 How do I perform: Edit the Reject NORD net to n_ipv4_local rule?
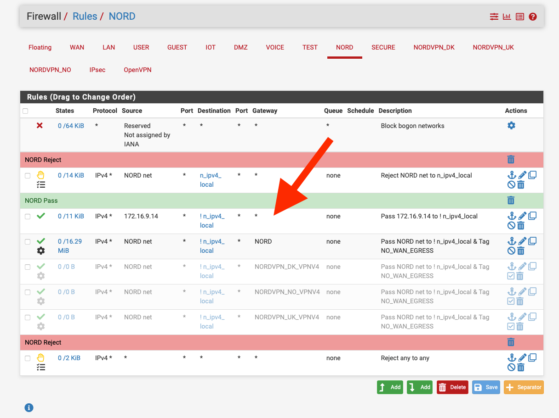[522, 175]
